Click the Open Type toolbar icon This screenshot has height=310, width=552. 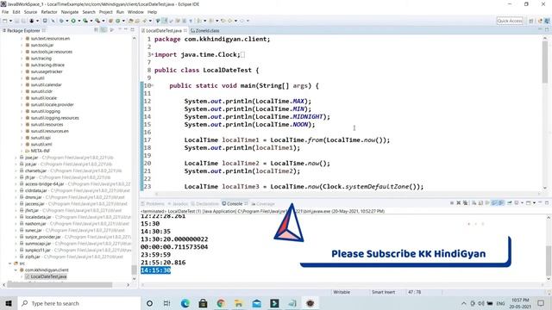[130, 21]
